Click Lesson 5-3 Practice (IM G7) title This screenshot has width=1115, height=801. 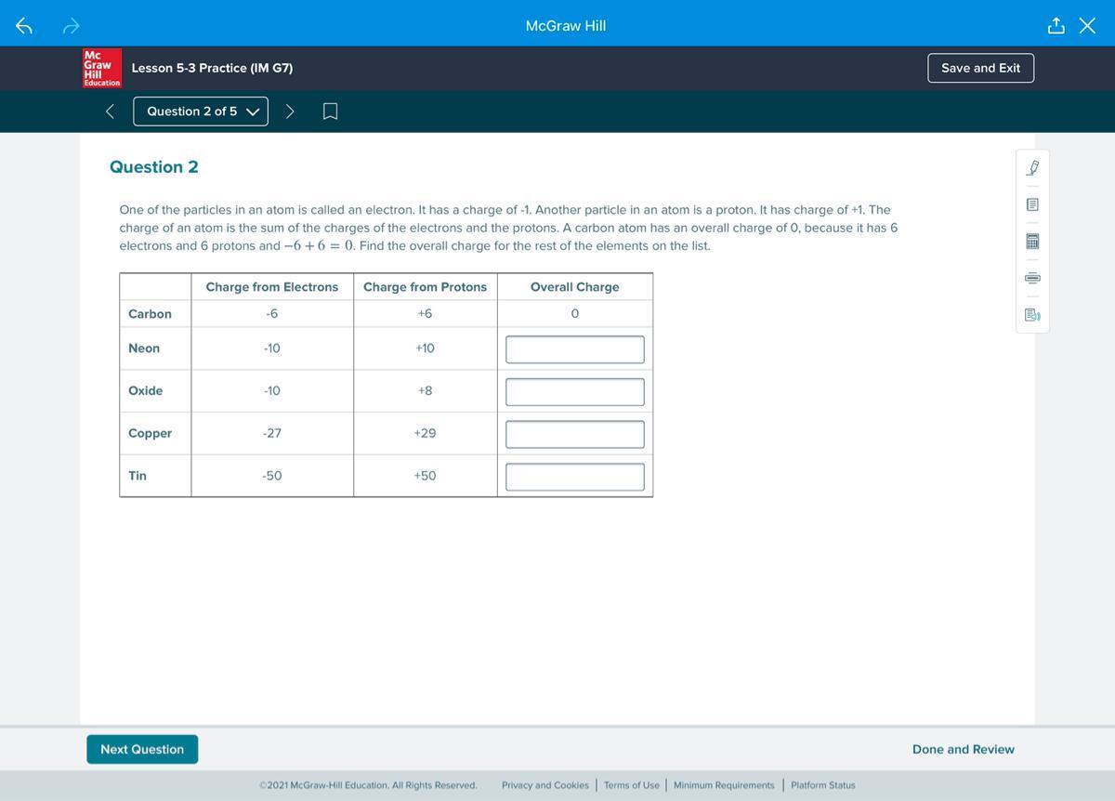[x=213, y=68]
